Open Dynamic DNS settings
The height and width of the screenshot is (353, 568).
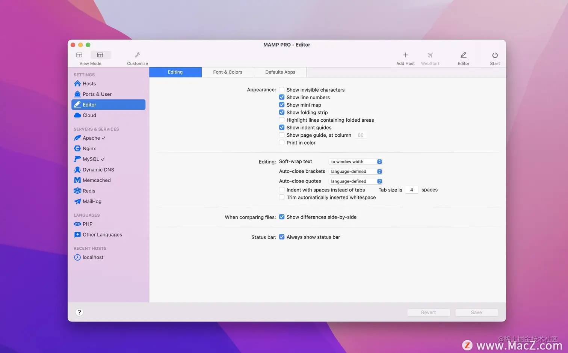108,170
